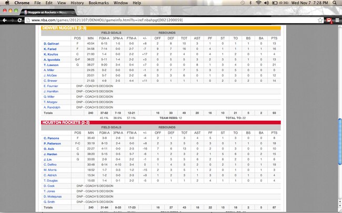Click the Bluetooth status icon

[250, 3]
